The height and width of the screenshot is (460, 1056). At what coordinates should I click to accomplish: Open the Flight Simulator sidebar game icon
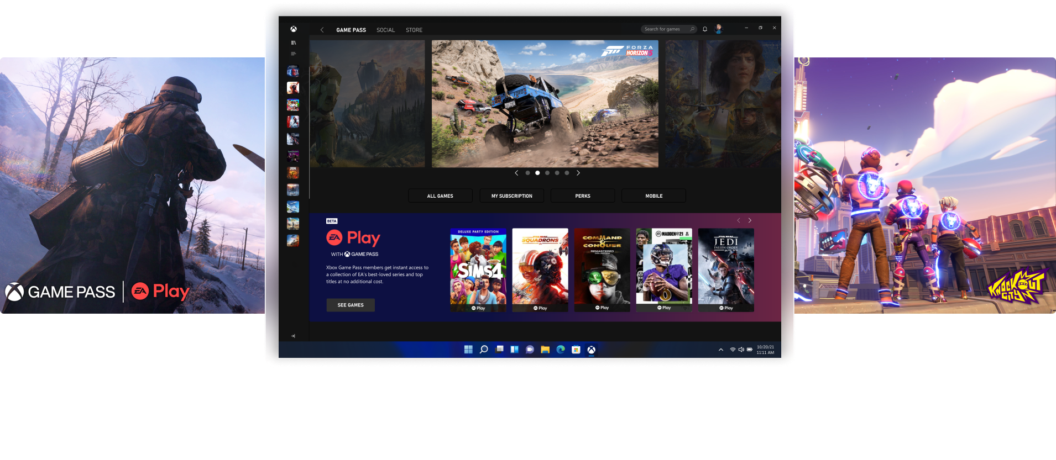pos(293,207)
